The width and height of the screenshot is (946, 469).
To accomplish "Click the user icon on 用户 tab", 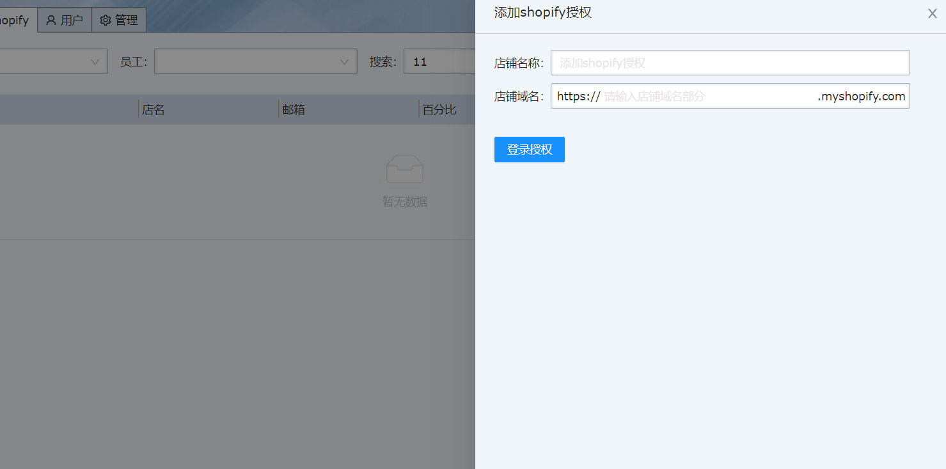I will (51, 20).
